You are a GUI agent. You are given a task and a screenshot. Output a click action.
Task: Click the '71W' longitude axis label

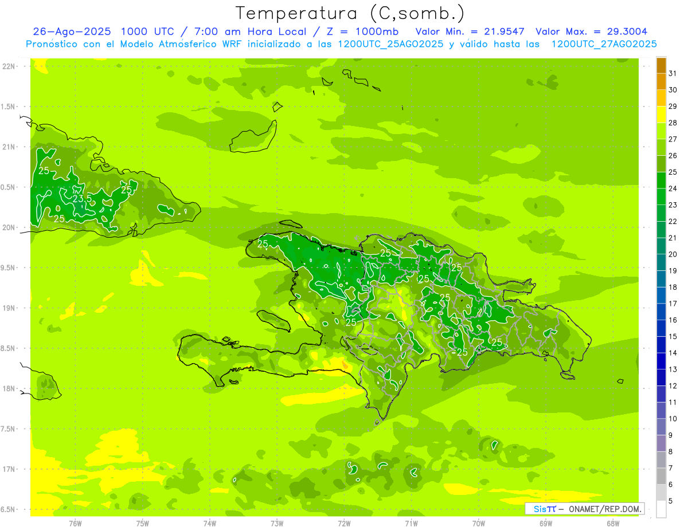point(411,524)
